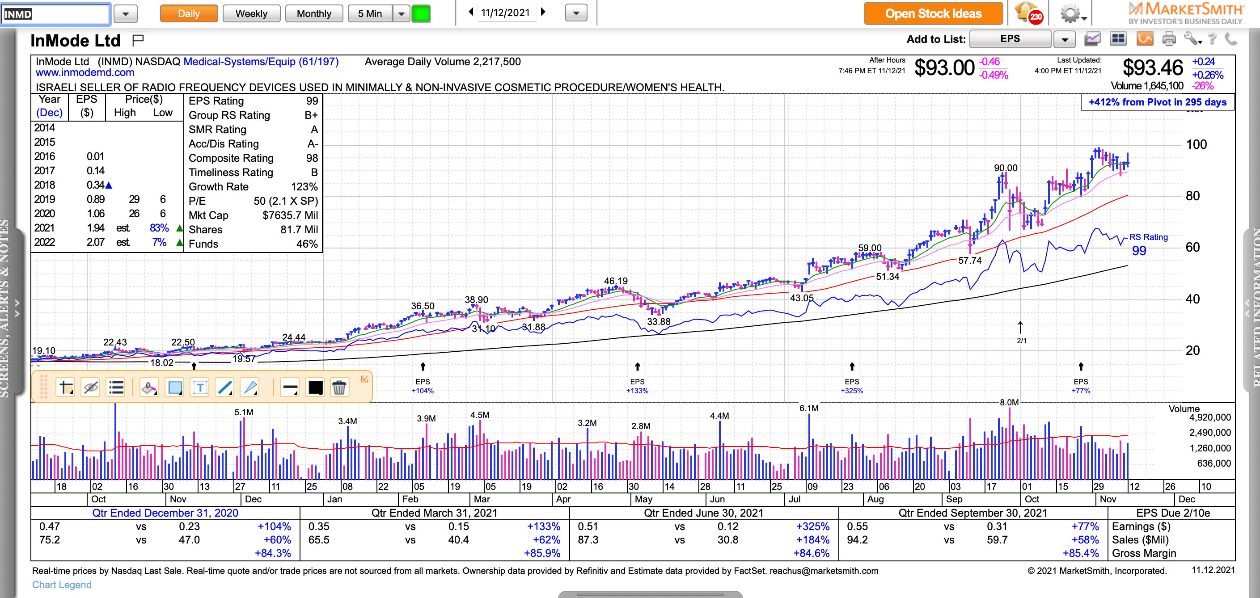The height and width of the screenshot is (598, 1260).
Task: Switch to the multi-chart grid view
Action: (1118, 38)
